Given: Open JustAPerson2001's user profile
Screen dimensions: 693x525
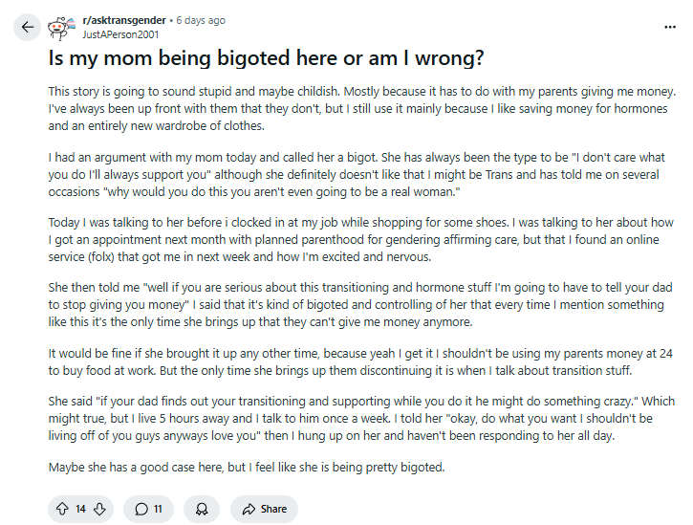Looking at the screenshot, I should (120, 33).
